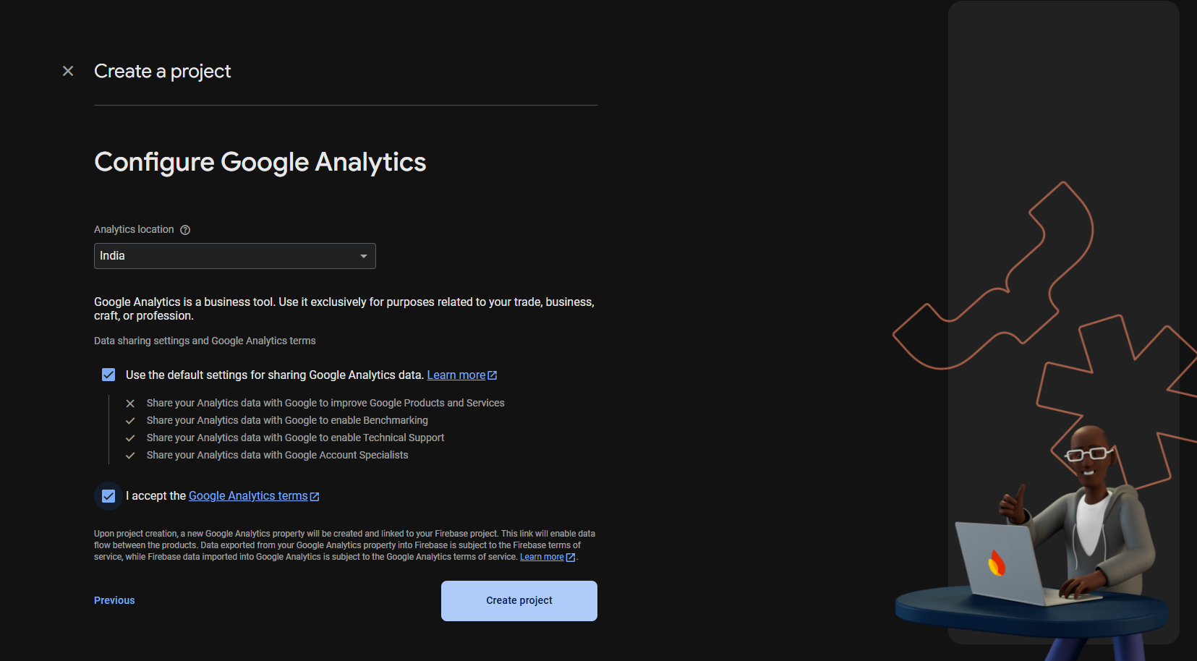Image resolution: width=1197 pixels, height=661 pixels.
Task: Open the Analytics location dropdown arrow
Action: pyautogui.click(x=364, y=256)
